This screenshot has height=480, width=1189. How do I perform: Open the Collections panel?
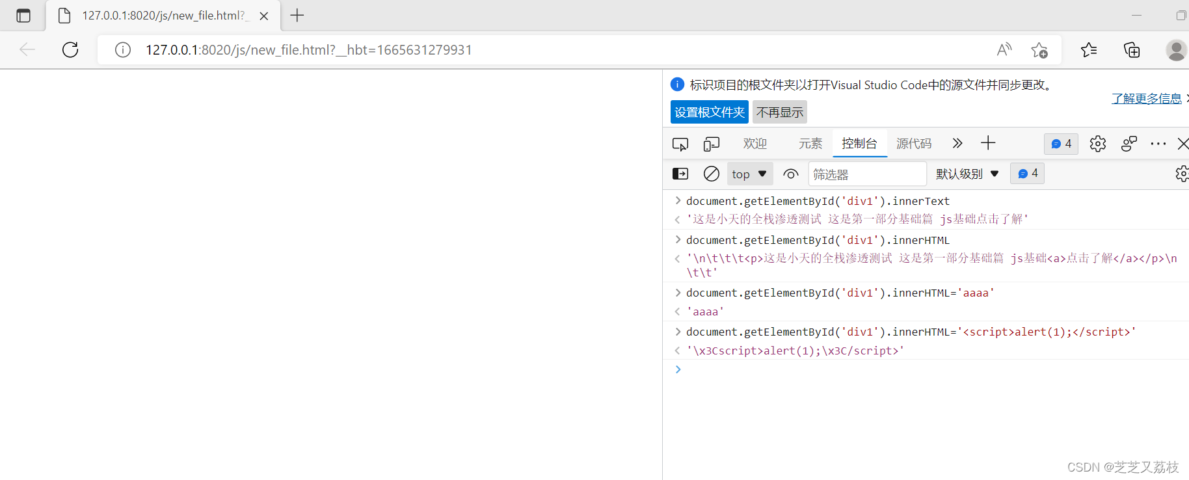pyautogui.click(x=1132, y=49)
